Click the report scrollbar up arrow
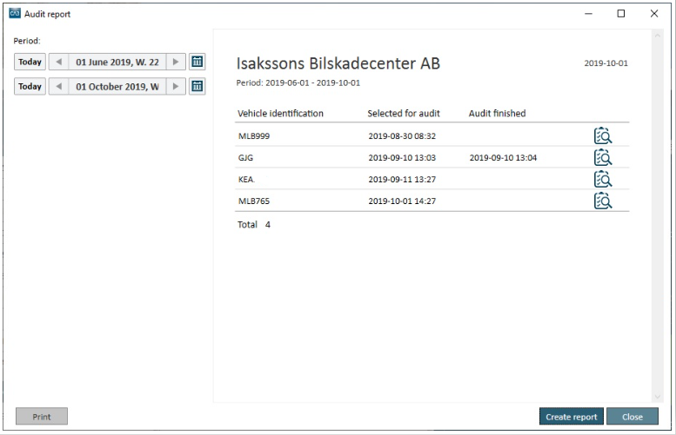The height and width of the screenshot is (435, 676). pos(658,36)
